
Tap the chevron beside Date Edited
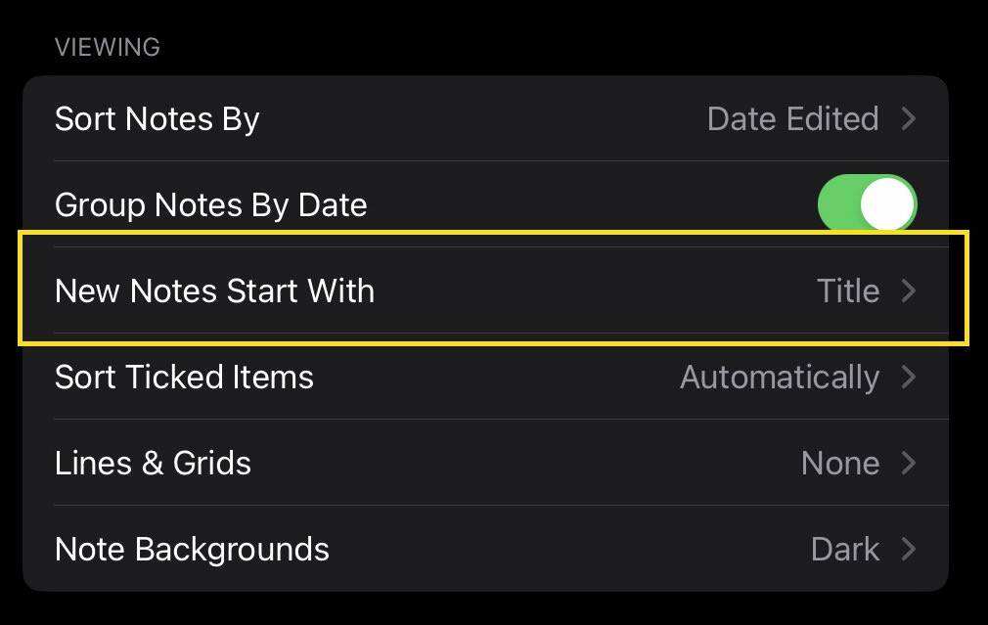click(909, 119)
